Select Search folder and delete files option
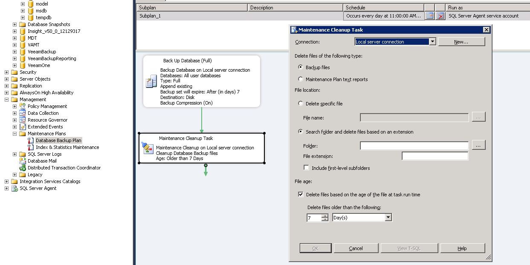Viewport: 530px width, 265px height. (x=301, y=131)
